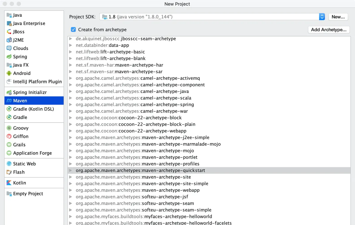Pick the J2ME project icon

9,40
